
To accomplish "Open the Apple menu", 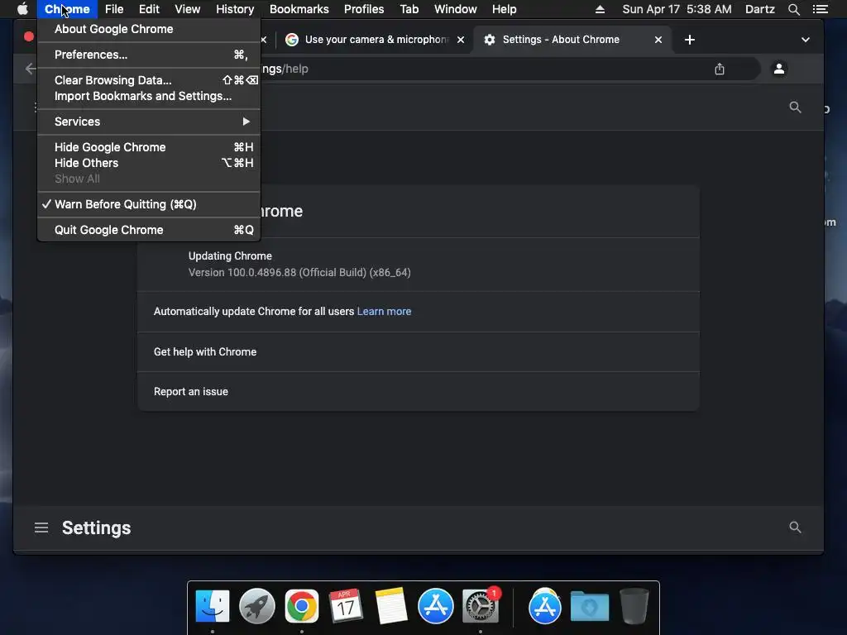I will tap(22, 9).
